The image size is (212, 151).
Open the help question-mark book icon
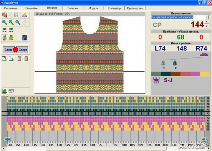pyautogui.click(x=24, y=15)
